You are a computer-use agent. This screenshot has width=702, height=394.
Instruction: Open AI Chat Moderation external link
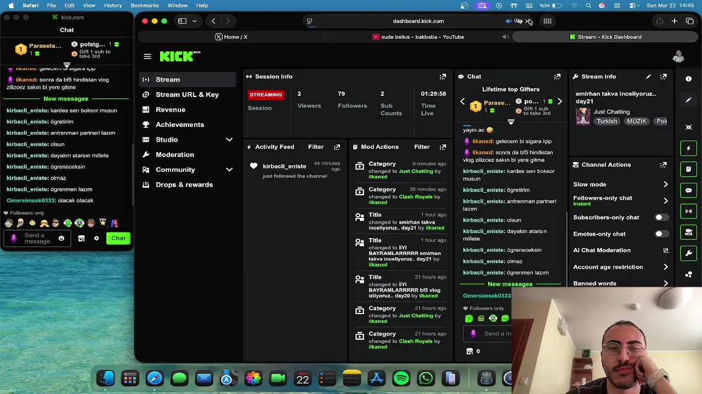[666, 251]
